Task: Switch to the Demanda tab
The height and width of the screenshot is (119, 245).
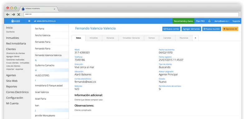Action: click(x=110, y=38)
